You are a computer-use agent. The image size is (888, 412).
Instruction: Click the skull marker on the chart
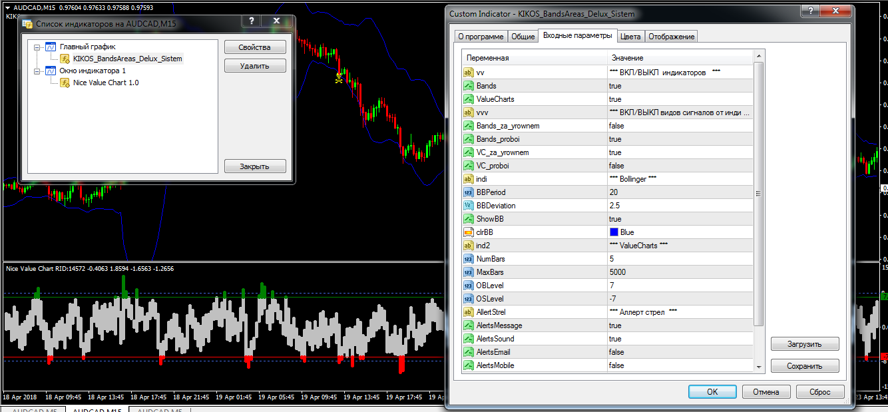pos(338,78)
